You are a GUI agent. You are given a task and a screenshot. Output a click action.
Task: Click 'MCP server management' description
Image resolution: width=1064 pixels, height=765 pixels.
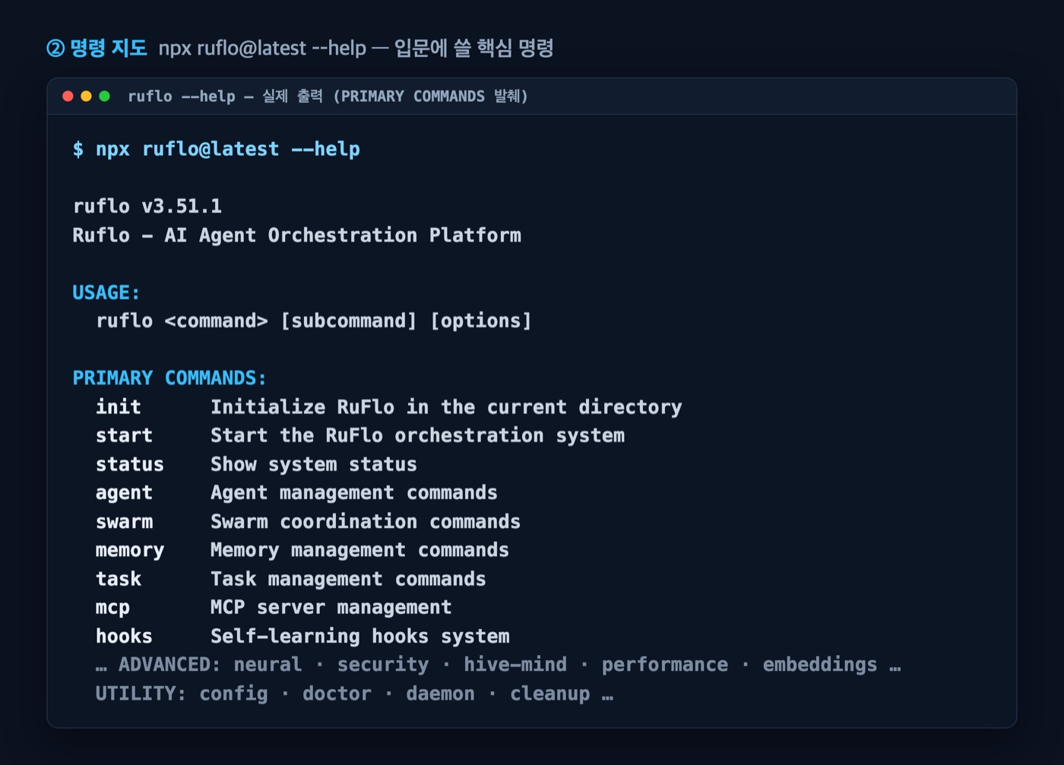331,608
